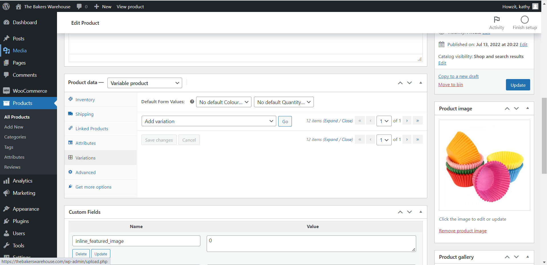Toggle the Custom Fields panel collapse triangle

point(420,212)
